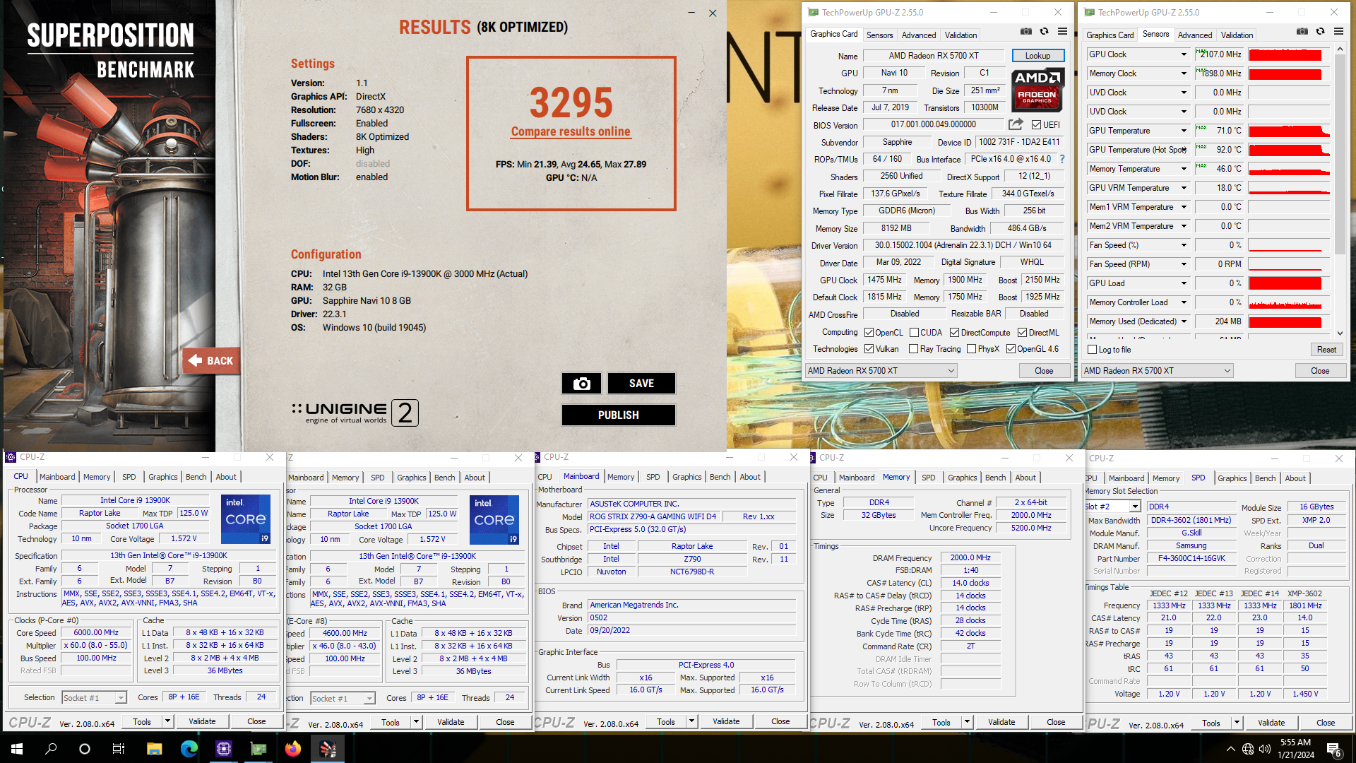Click the GPU-Z graphics card icon in the taskbar
Screen dimensions: 1356x763
[x=258, y=749]
